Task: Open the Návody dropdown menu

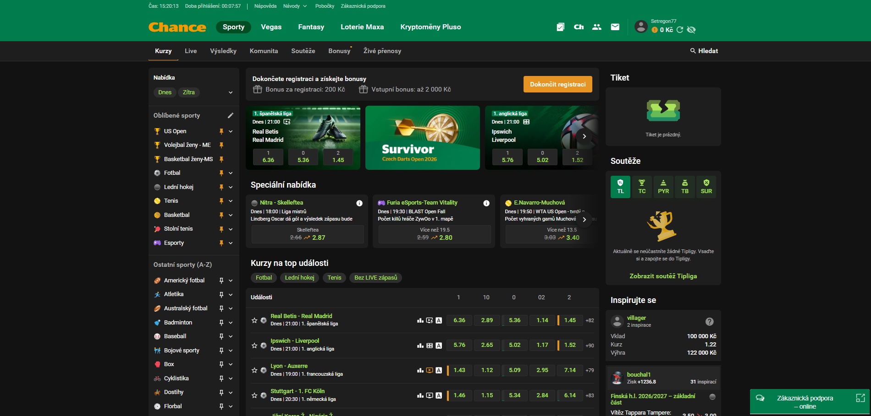Action: click(x=295, y=6)
